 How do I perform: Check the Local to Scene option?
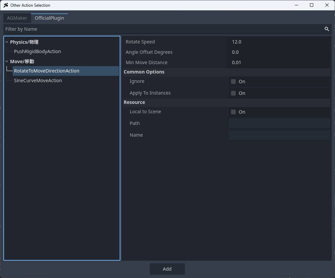(233, 112)
